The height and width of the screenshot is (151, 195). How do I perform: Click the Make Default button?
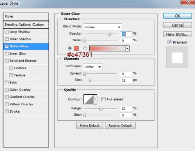click(x=90, y=125)
